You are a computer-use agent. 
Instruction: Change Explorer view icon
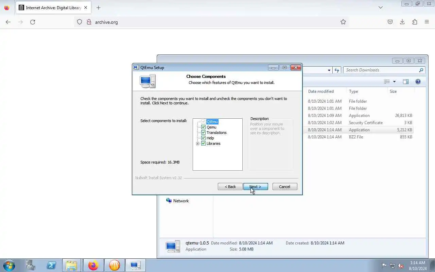click(x=387, y=82)
